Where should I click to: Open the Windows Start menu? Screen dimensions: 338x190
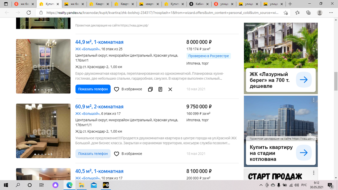[x=6, y=185]
